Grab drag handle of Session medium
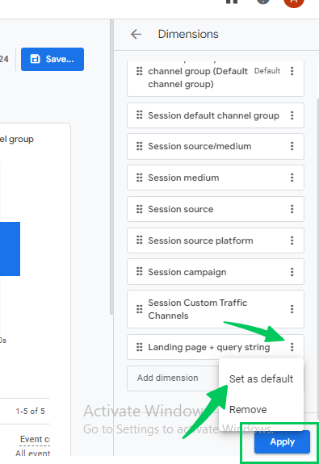The image size is (319, 464). point(139,178)
